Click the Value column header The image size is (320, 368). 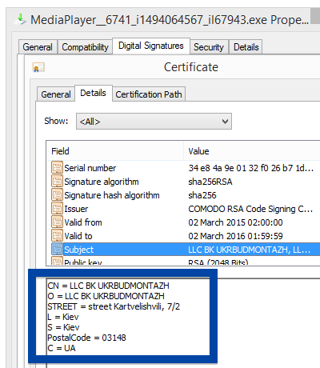pos(252,151)
